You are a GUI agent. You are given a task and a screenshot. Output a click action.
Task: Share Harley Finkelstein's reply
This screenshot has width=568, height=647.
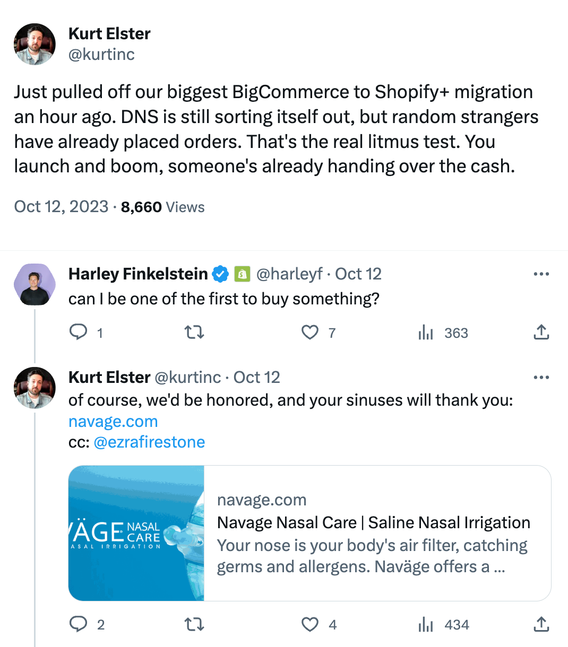[541, 333]
